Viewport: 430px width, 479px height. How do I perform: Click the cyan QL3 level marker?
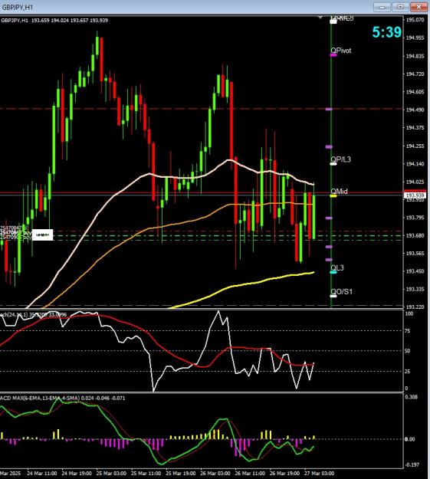click(333, 272)
